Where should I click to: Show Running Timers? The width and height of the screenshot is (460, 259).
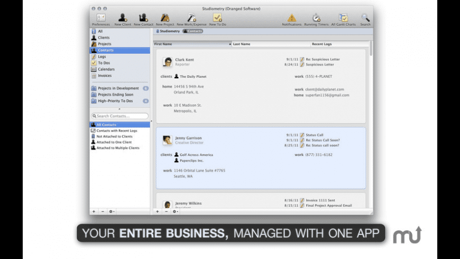click(x=316, y=18)
